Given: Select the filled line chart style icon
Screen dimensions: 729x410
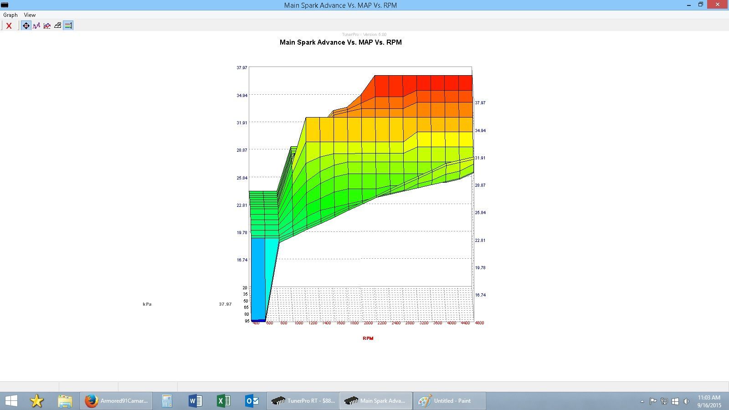Looking at the screenshot, I should click(47, 26).
